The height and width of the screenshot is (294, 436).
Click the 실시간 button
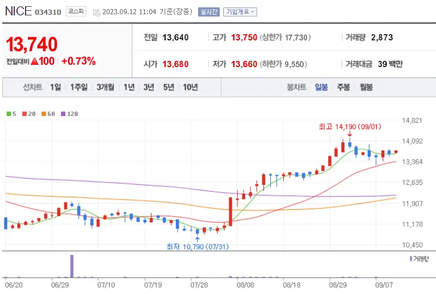pos(209,12)
